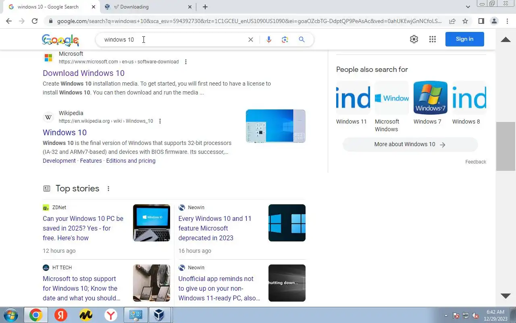Open the HT TECH stop support story
This screenshot has height=323, width=516.
pos(81,288)
